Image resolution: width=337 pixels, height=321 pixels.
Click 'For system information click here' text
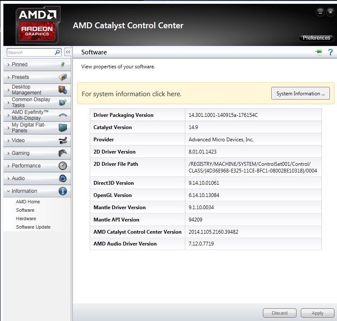click(131, 94)
